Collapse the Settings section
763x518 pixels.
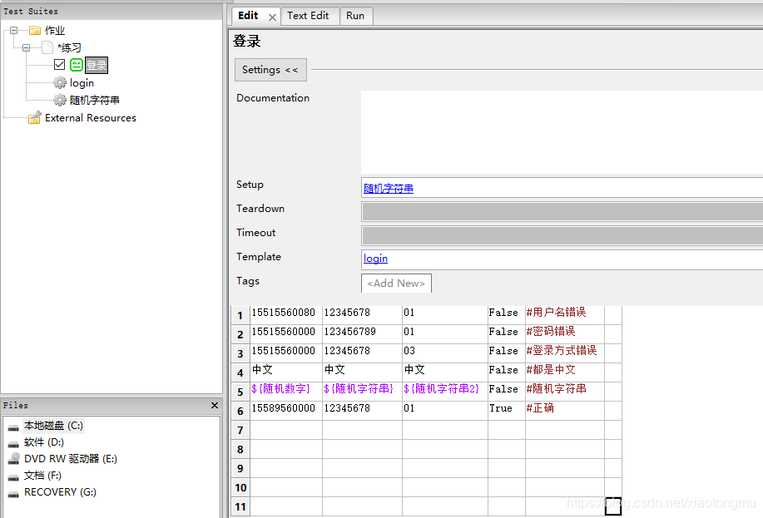click(x=270, y=70)
